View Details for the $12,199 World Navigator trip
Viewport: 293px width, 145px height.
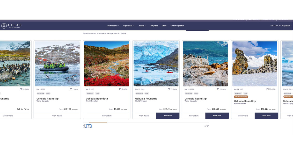[57, 116]
